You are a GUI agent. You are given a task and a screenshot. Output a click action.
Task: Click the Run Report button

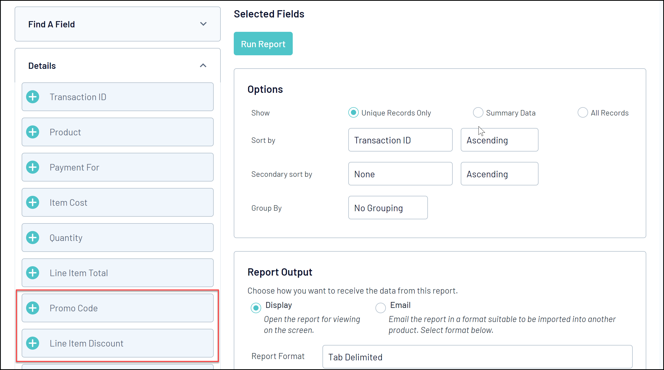[x=263, y=44]
